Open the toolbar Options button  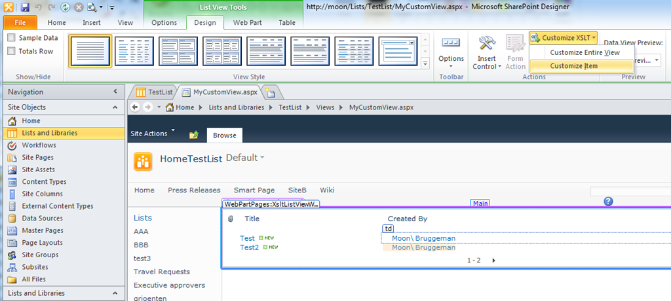click(451, 51)
